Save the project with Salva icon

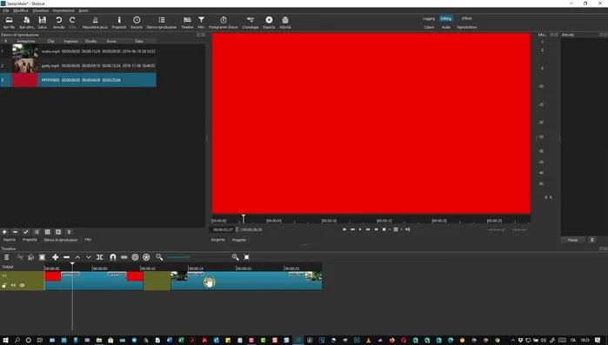(x=43, y=23)
